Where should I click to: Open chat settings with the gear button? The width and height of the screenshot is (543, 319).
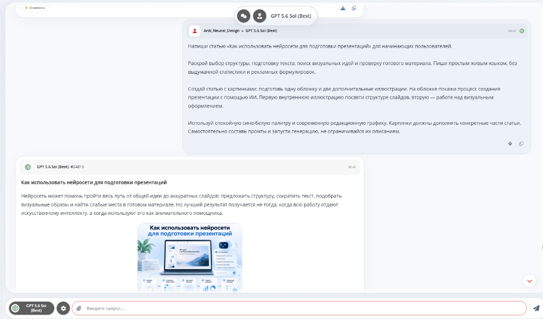pyautogui.click(x=63, y=308)
